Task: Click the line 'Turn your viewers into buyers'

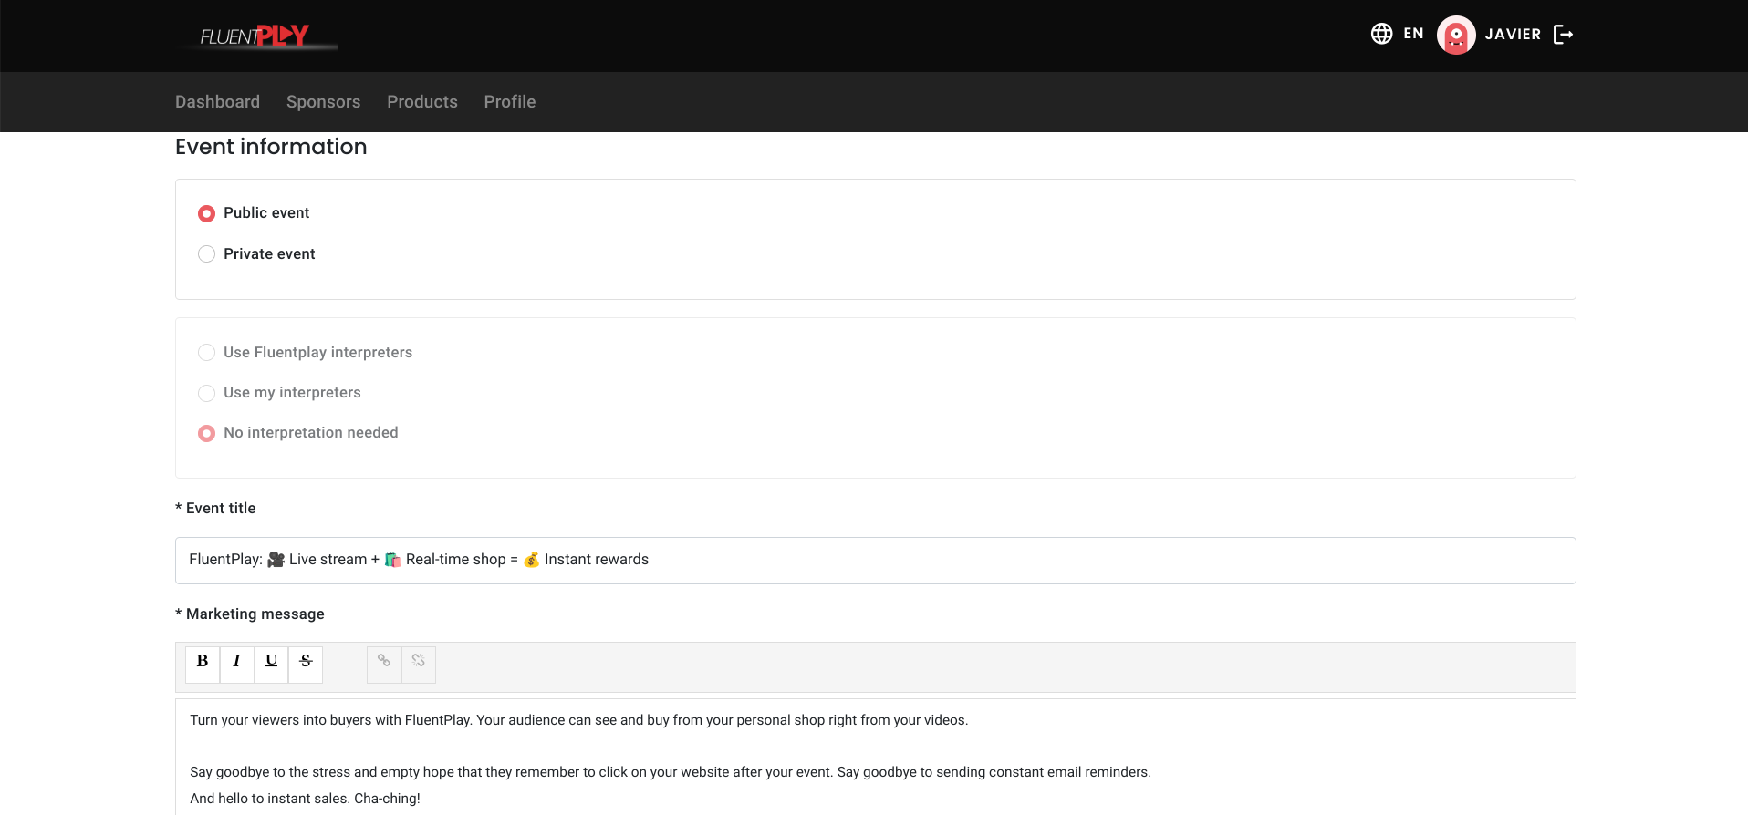Action: pos(579,720)
